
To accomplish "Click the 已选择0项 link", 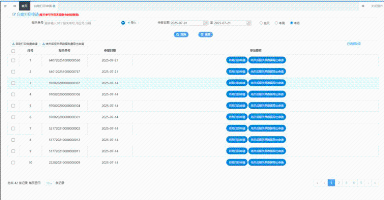I will 354,44.
